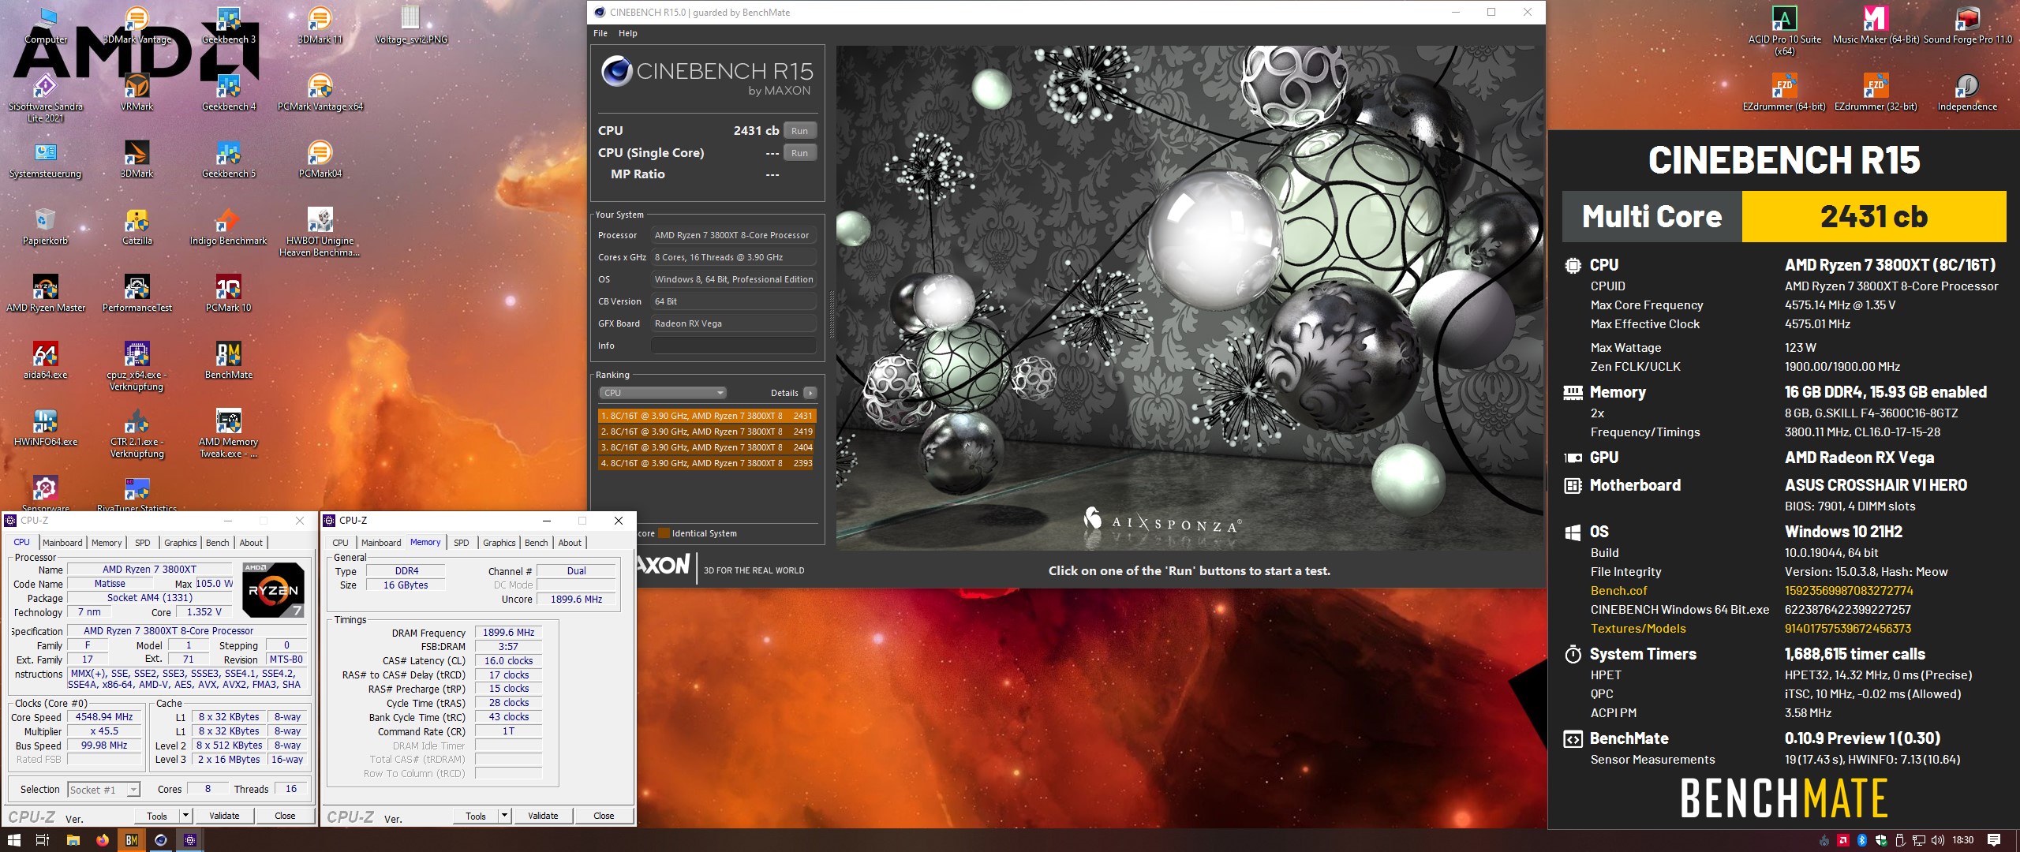
Task: Click Validate in left CPU-Z window
Action: click(x=224, y=816)
